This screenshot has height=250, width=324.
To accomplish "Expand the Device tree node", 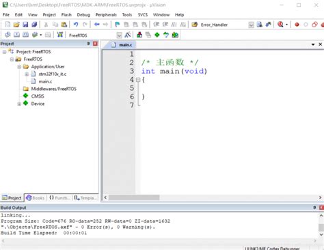I will [19, 104].
